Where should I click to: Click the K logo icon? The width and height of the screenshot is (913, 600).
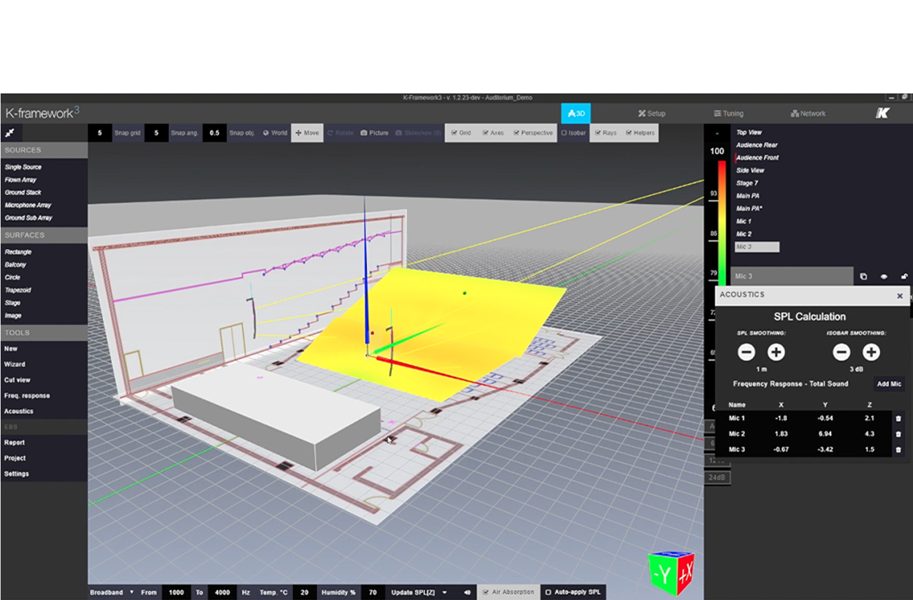pos(882,113)
